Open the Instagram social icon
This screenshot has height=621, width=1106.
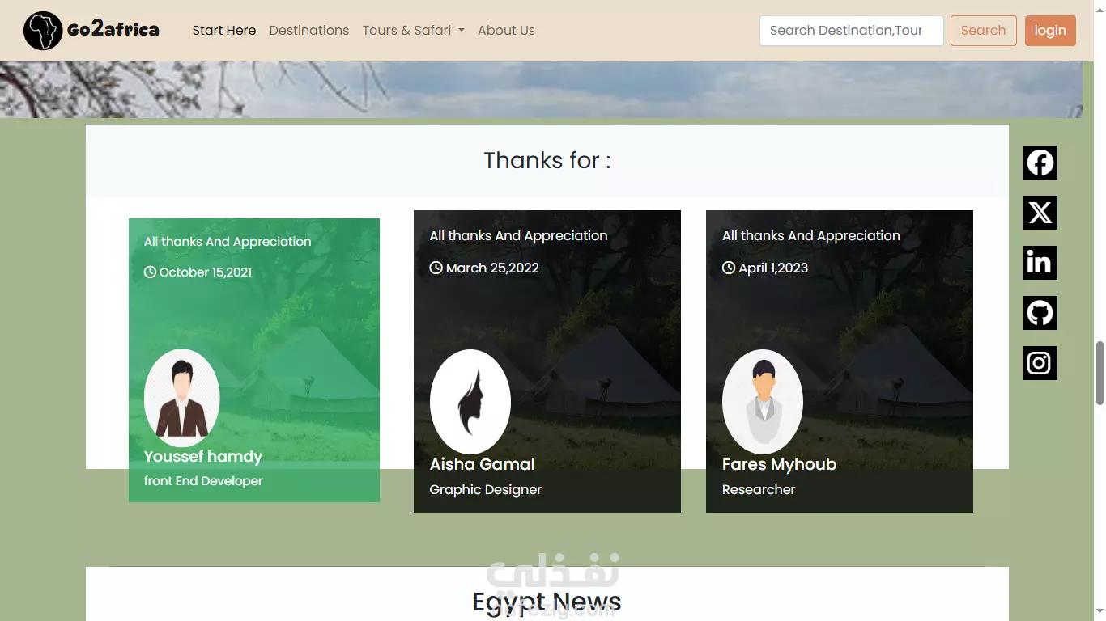[1040, 363]
